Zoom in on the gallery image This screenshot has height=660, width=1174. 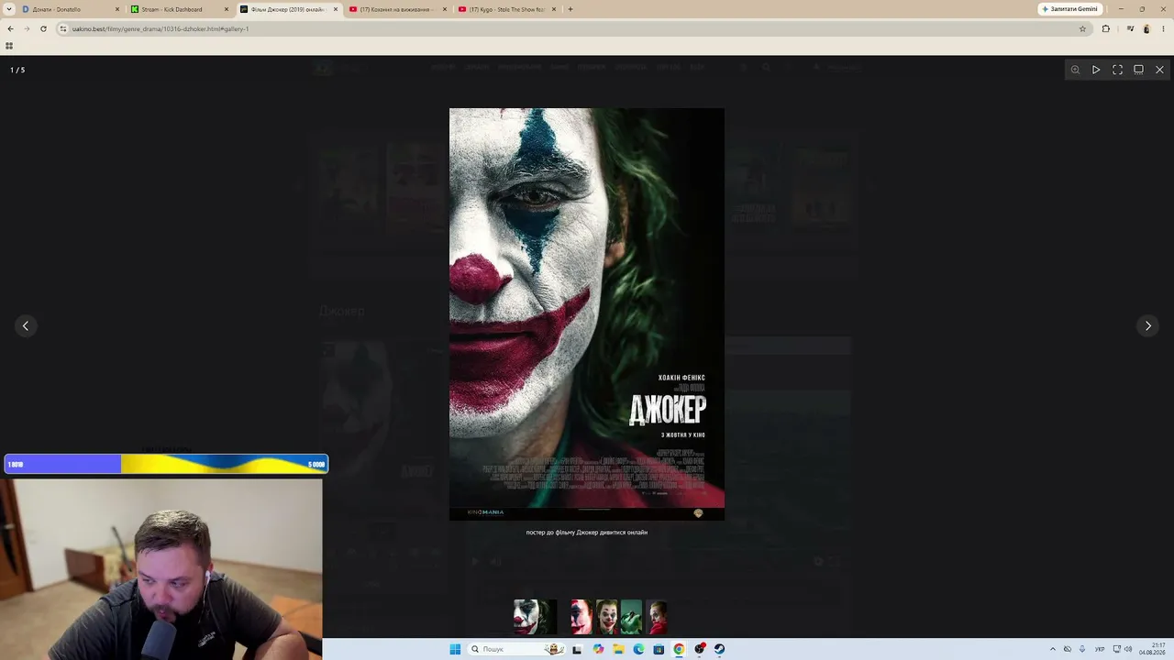(x=1075, y=70)
